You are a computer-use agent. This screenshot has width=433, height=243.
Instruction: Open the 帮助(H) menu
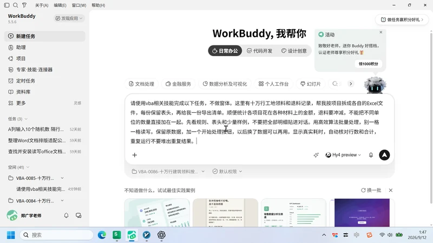click(x=99, y=5)
